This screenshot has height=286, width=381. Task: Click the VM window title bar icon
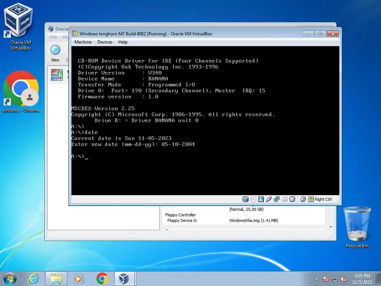click(75, 34)
